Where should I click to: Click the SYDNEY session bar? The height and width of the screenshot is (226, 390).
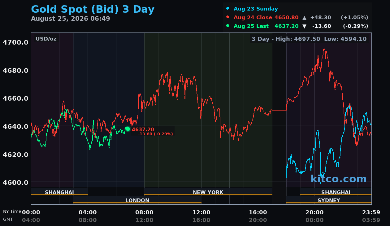point(329,200)
